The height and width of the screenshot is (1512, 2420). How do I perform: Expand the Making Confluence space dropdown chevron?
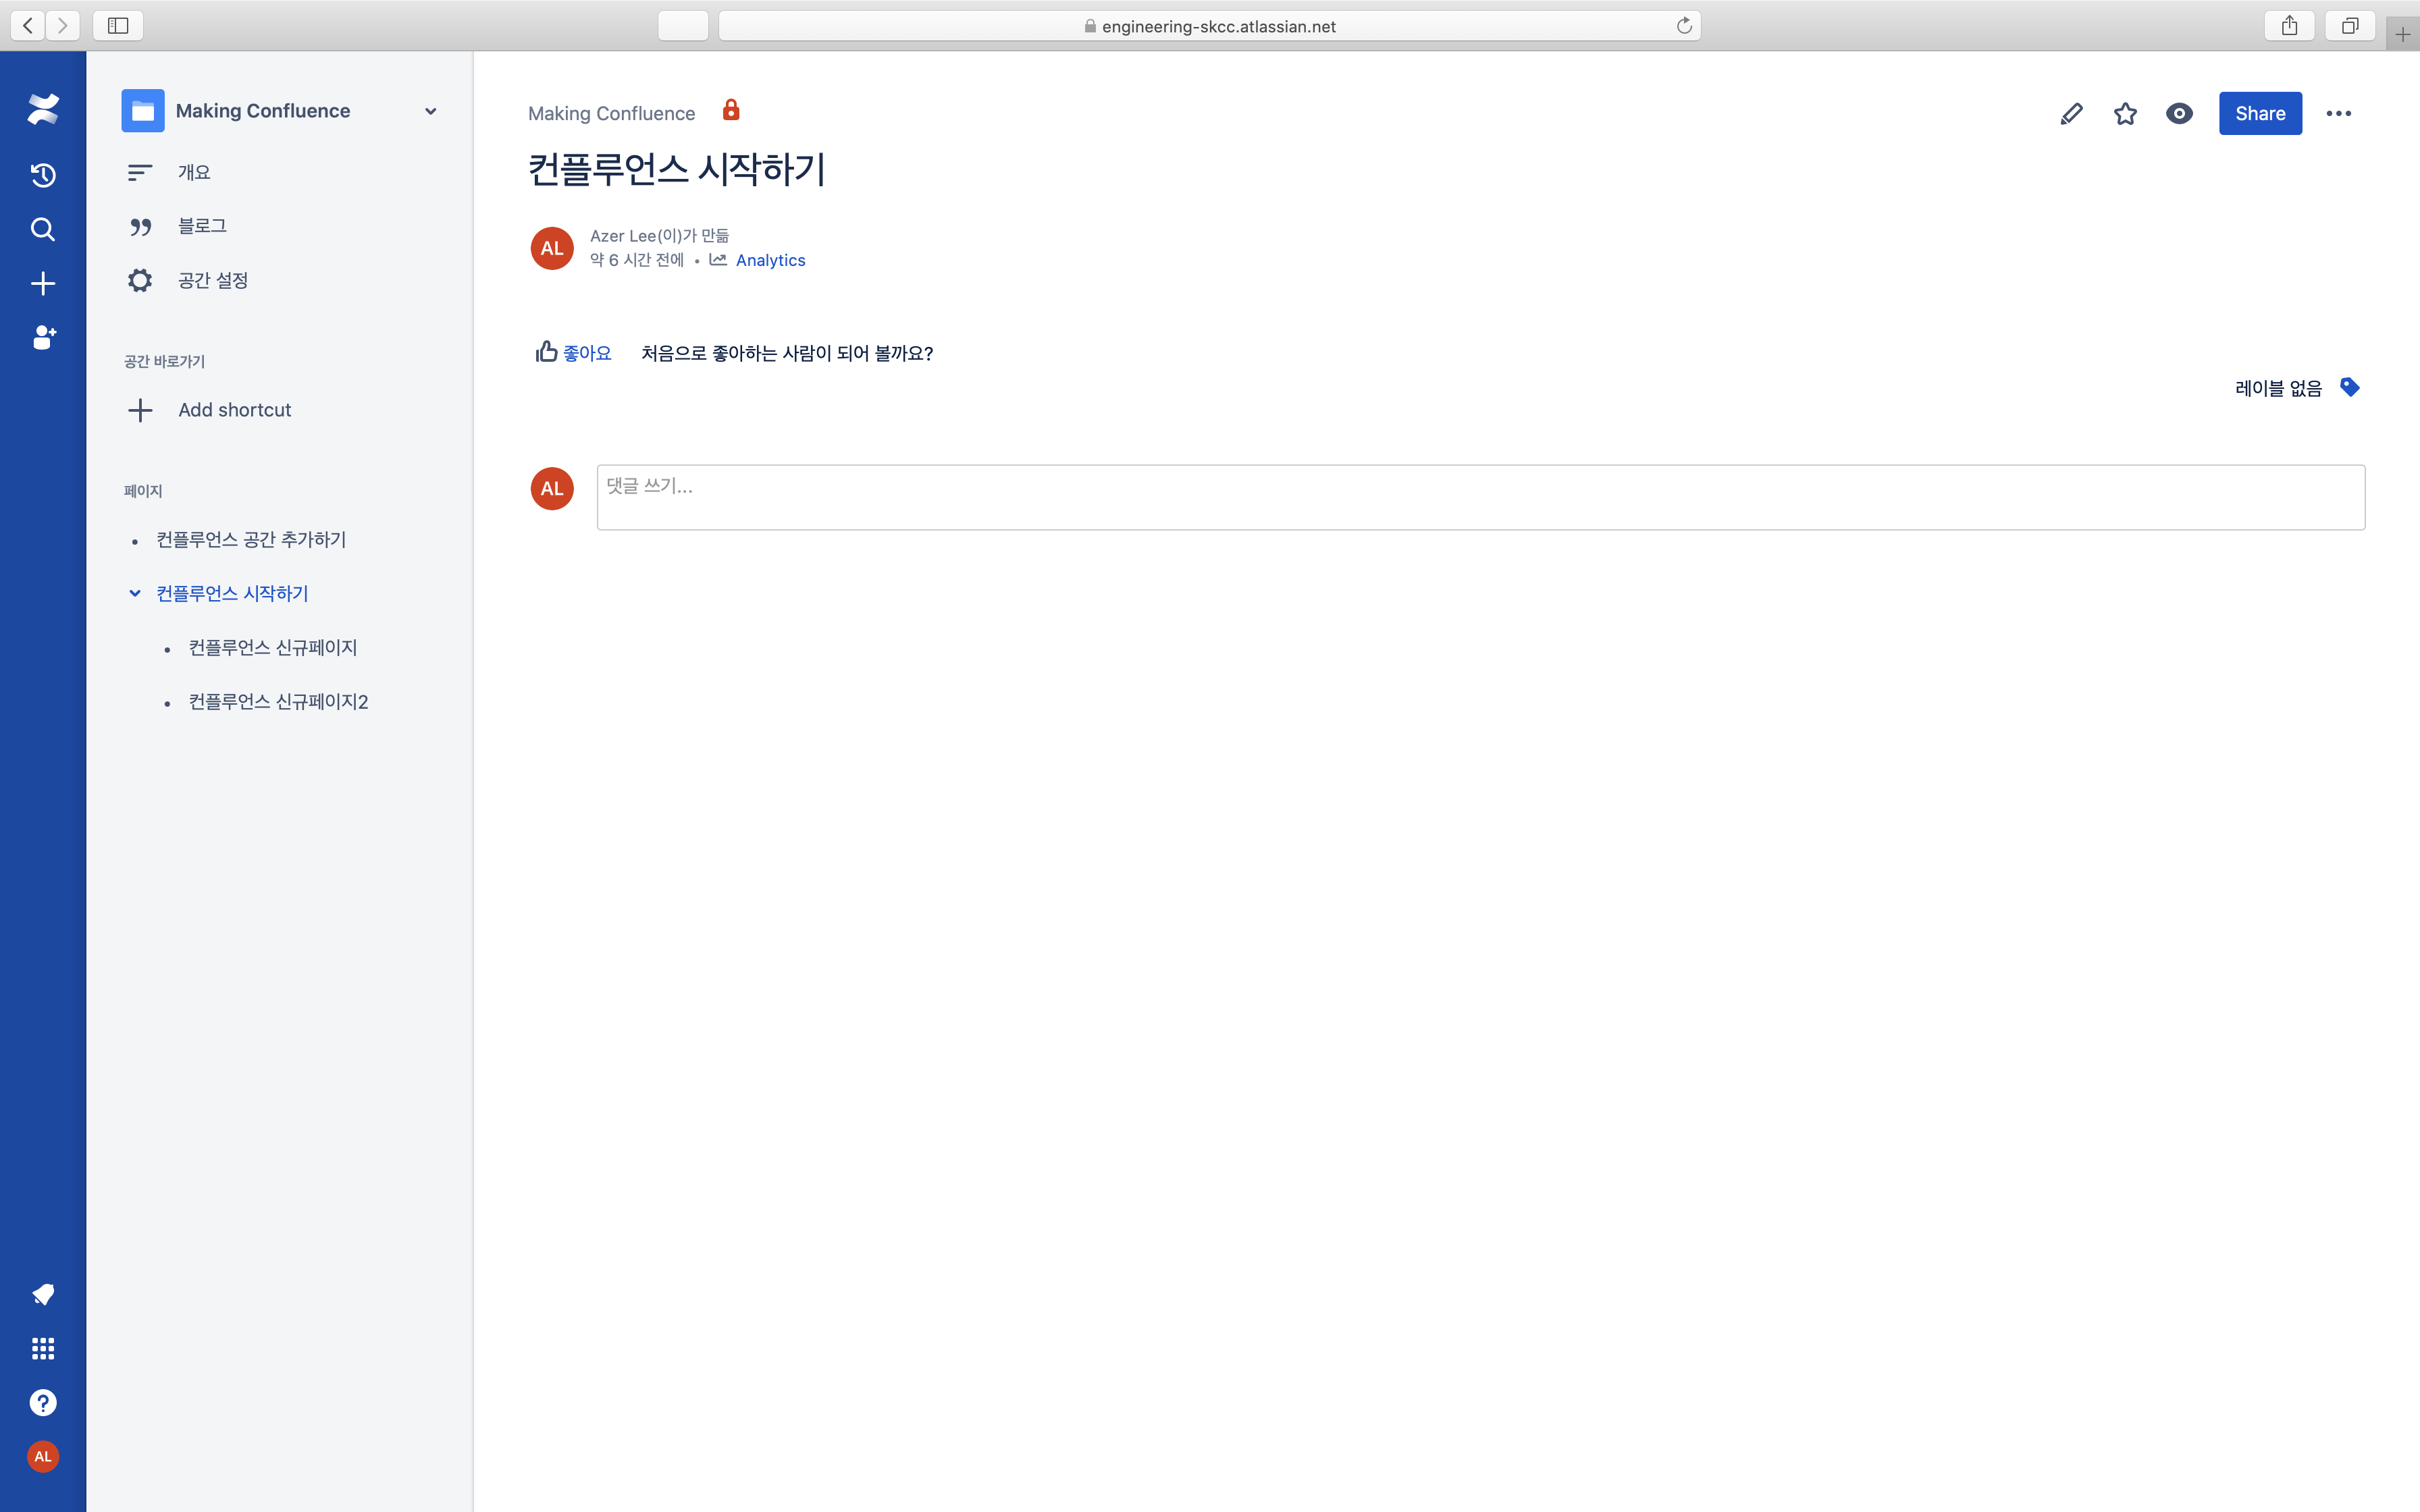[431, 111]
